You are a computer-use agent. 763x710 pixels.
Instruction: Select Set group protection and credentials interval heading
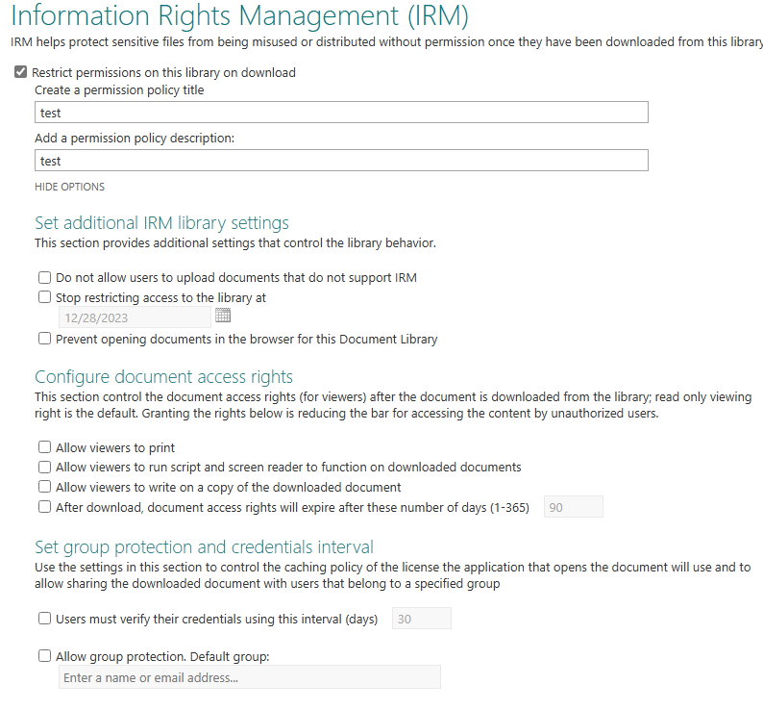(204, 547)
